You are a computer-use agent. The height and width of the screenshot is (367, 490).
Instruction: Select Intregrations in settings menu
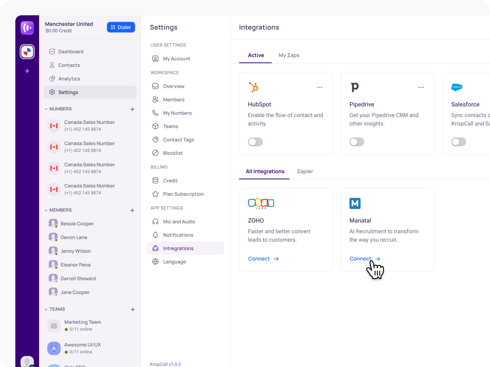tap(186, 248)
